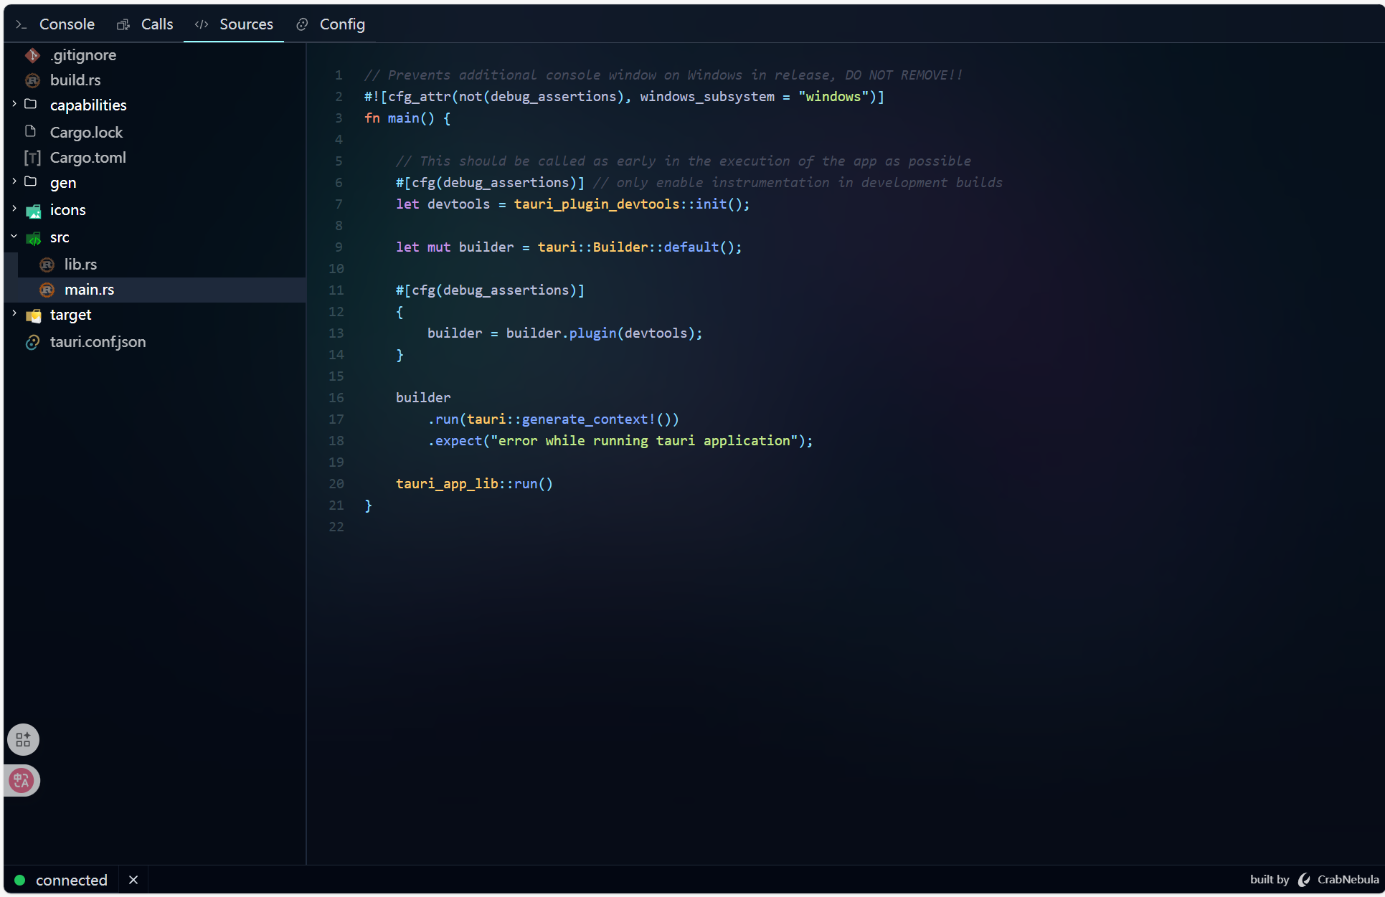Open Cargo.lock in the file tree

tap(86, 133)
